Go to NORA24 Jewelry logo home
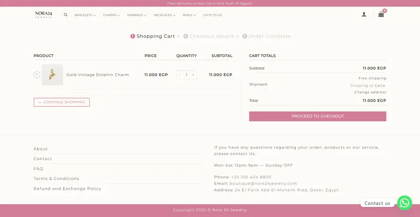 click(x=44, y=14)
